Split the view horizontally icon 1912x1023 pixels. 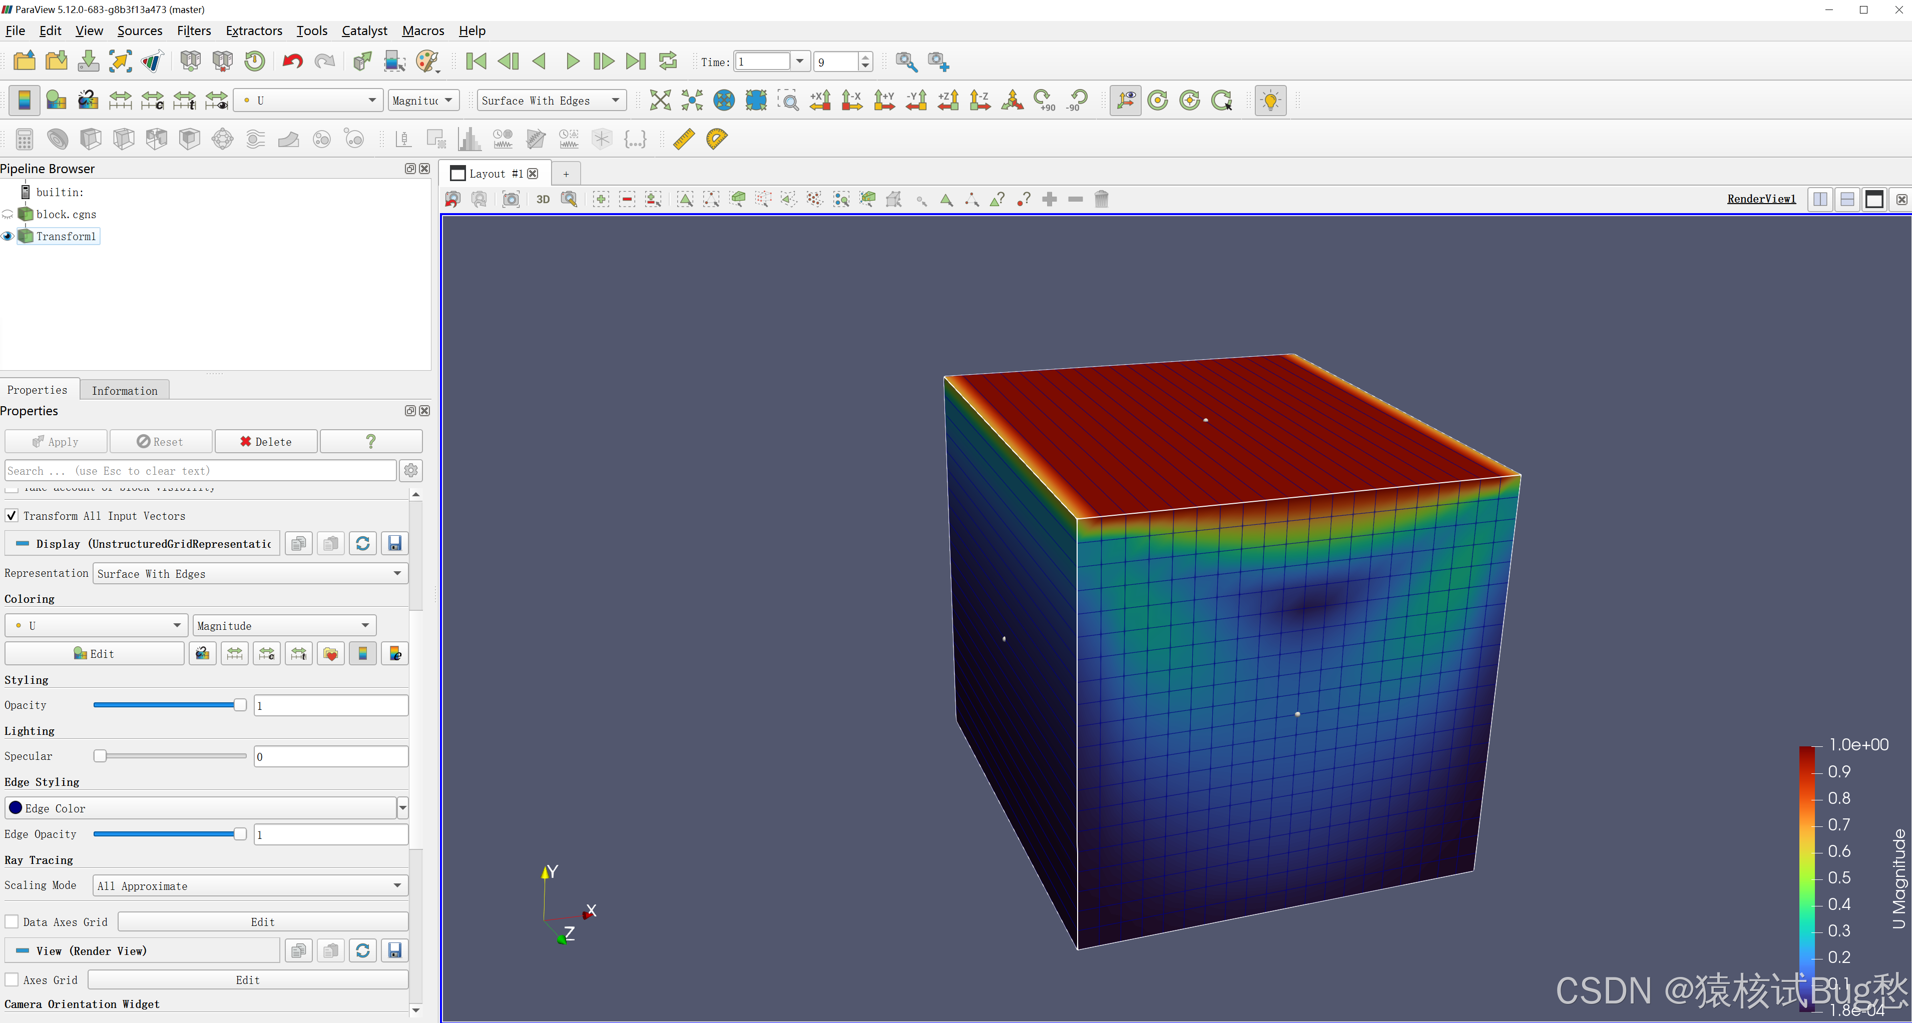[x=1820, y=199]
